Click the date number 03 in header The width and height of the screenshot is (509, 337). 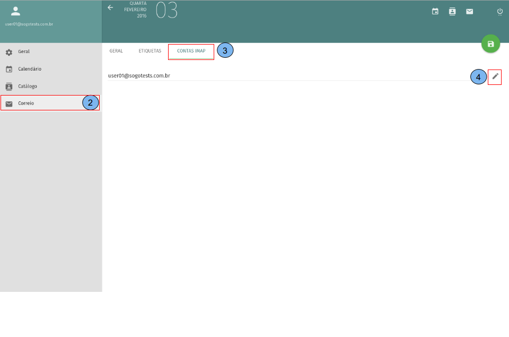pyautogui.click(x=166, y=11)
